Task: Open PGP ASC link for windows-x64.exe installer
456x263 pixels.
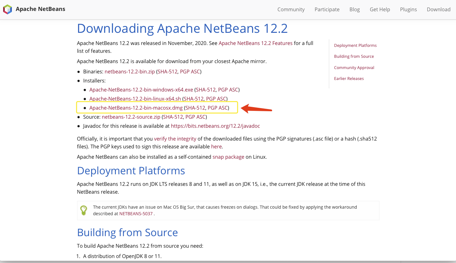Action: click(x=228, y=90)
